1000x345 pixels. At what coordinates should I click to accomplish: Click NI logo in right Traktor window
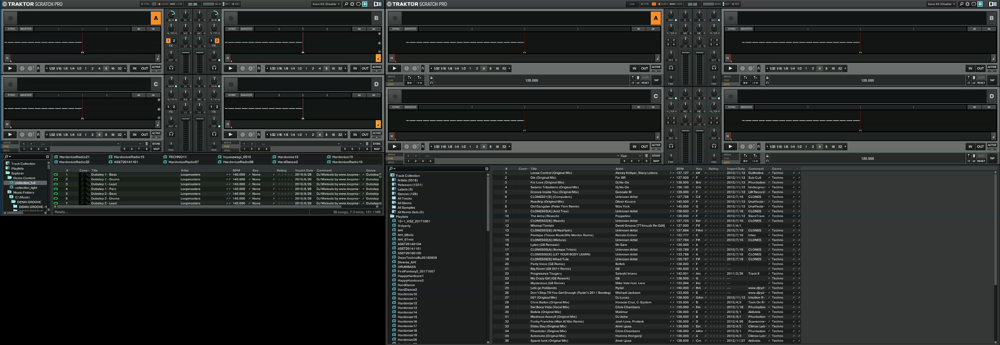point(993,4)
